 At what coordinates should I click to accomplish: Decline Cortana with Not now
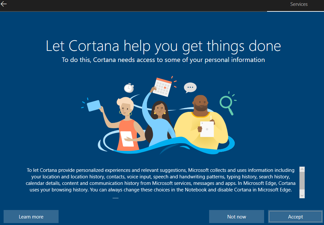(236, 217)
